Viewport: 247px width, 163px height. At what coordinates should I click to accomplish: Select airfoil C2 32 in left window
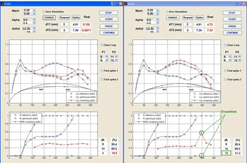pos(26,28)
